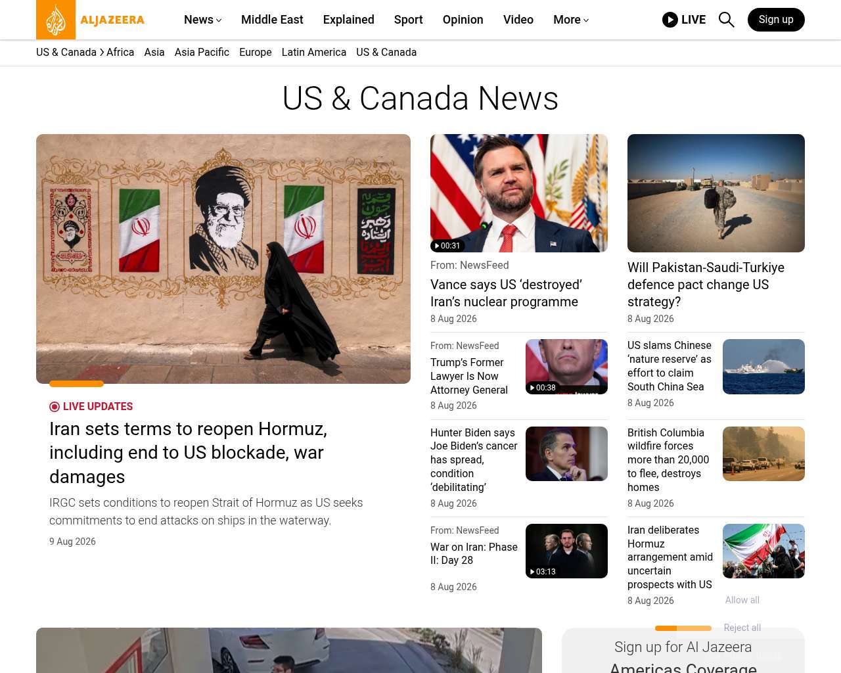
Task: Click the Sign up button
Action: (776, 20)
